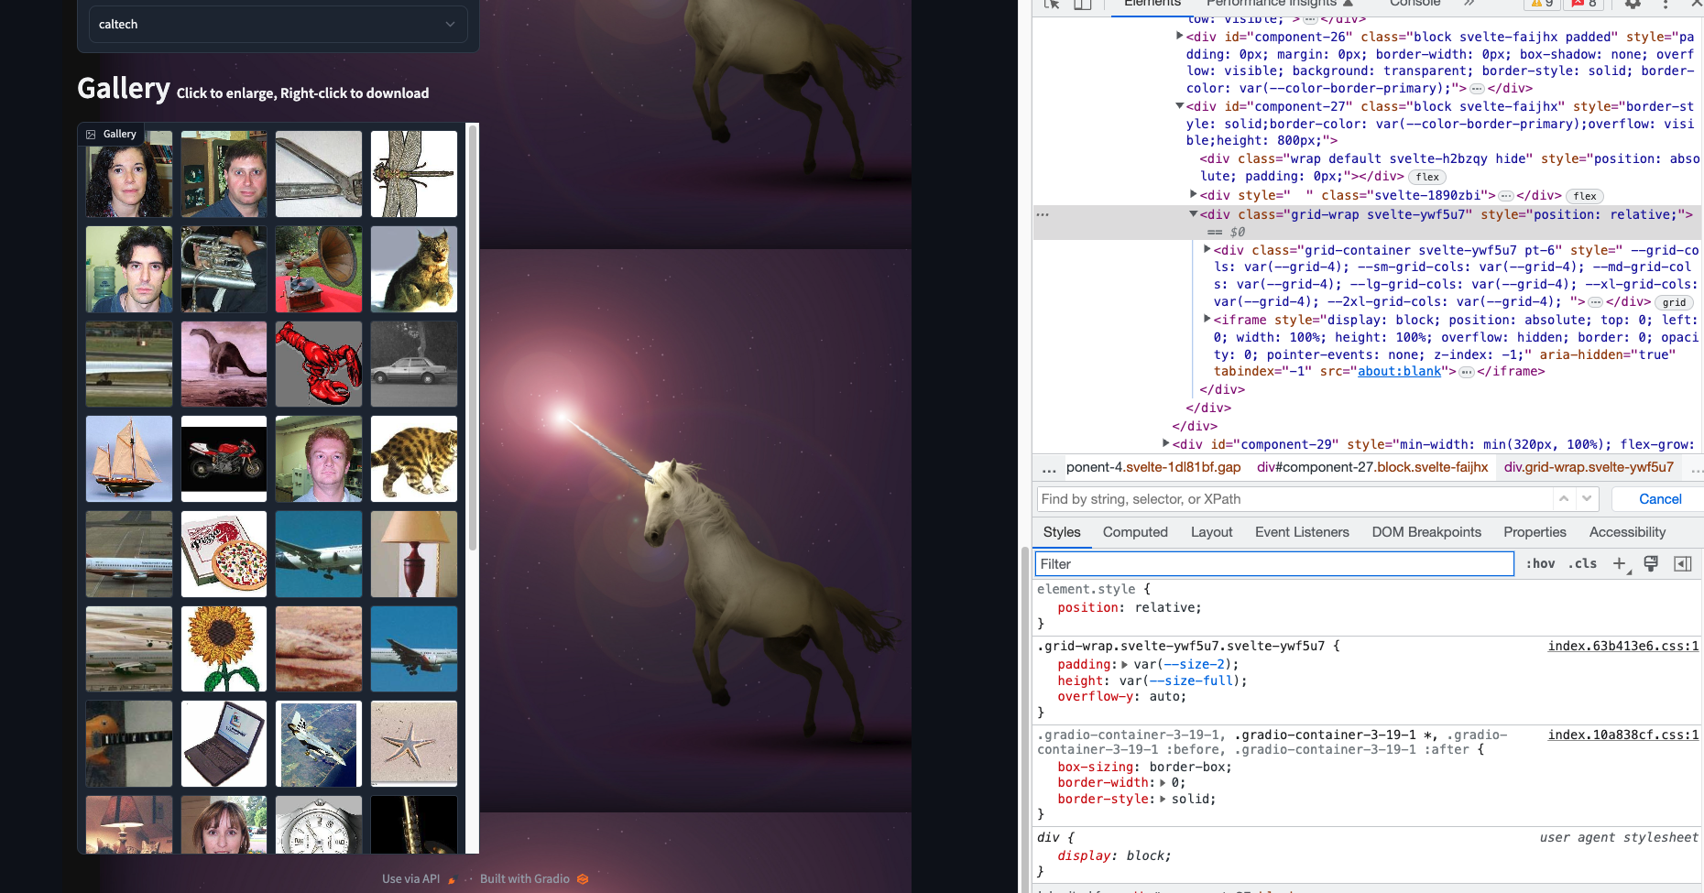Click the Find by string, selector, or XPath field

[1295, 499]
